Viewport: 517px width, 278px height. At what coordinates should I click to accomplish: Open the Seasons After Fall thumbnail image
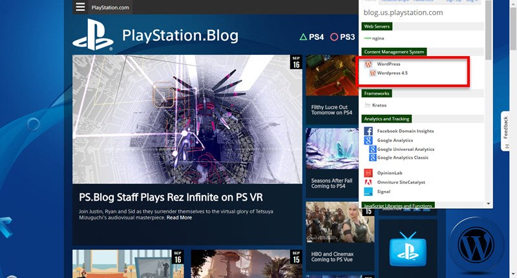click(332, 148)
